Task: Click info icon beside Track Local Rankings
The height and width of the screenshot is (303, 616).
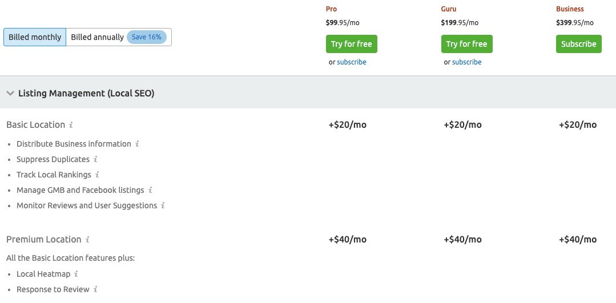Action: tap(97, 175)
